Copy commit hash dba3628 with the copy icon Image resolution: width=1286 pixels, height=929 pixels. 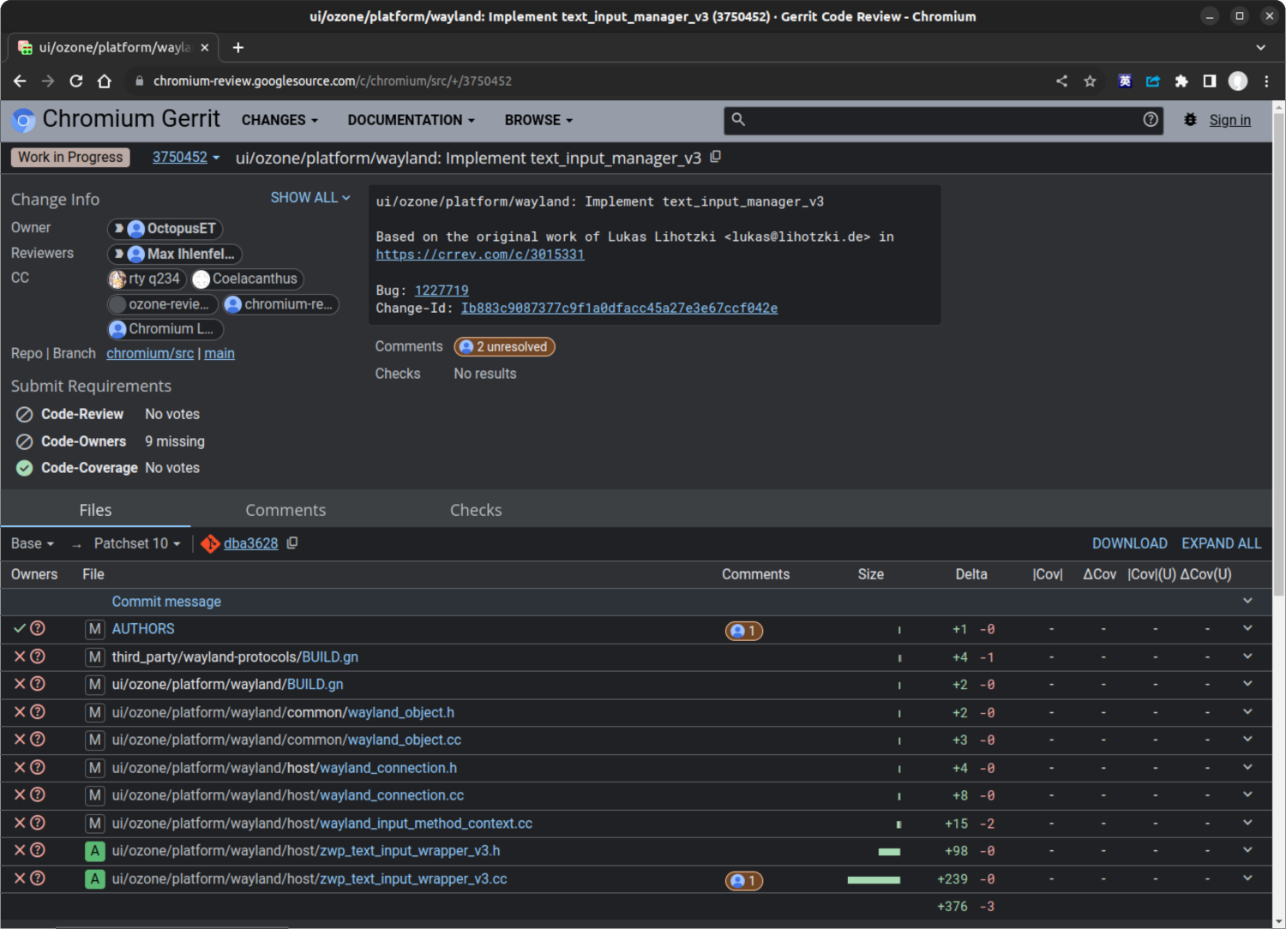[x=292, y=543]
